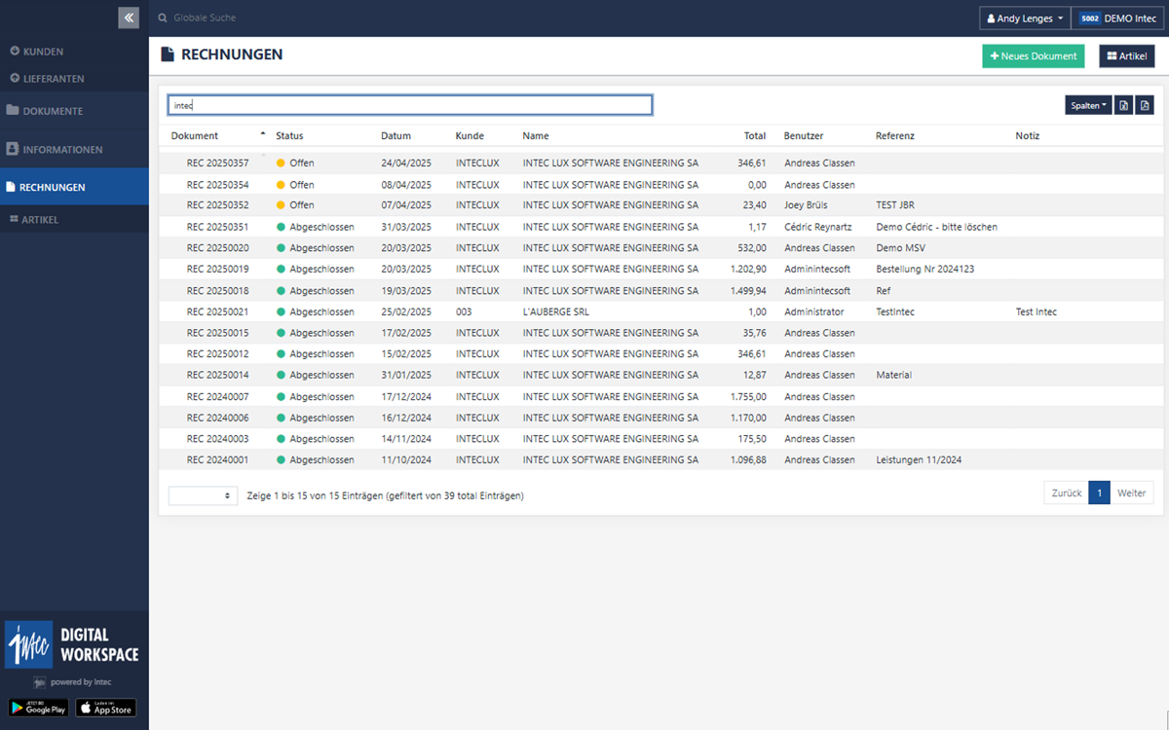1169x730 pixels.
Task: Click the note 'Test Intec'
Action: point(1036,312)
